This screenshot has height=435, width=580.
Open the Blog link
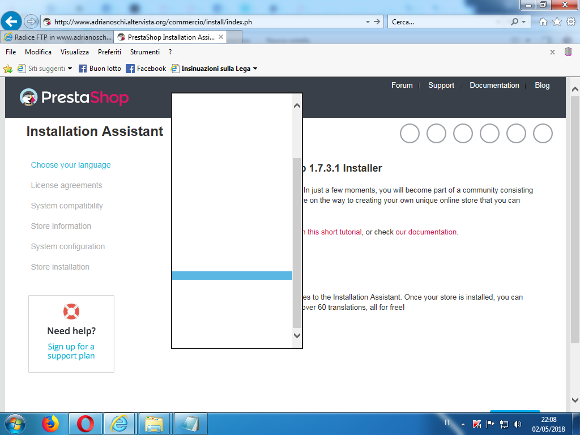pyautogui.click(x=542, y=85)
